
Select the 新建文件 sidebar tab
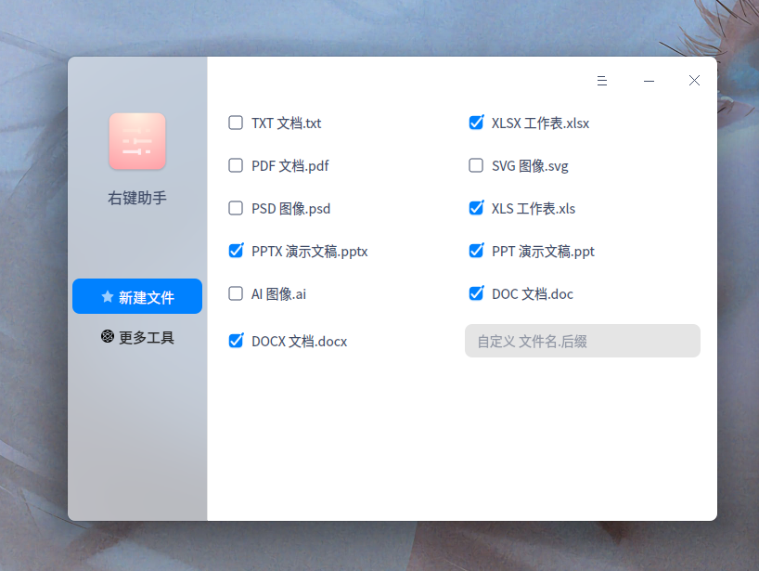(137, 296)
